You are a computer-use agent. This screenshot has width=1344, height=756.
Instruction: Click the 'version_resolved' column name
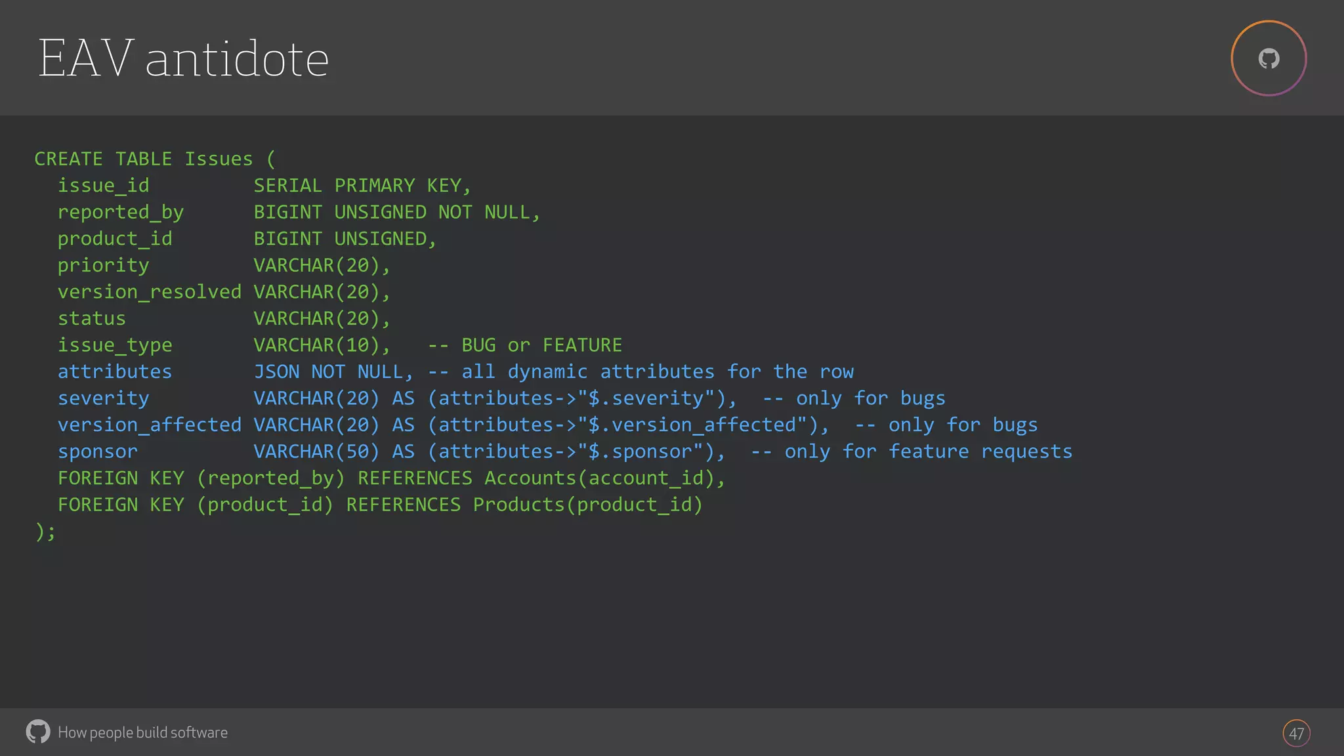coord(150,292)
